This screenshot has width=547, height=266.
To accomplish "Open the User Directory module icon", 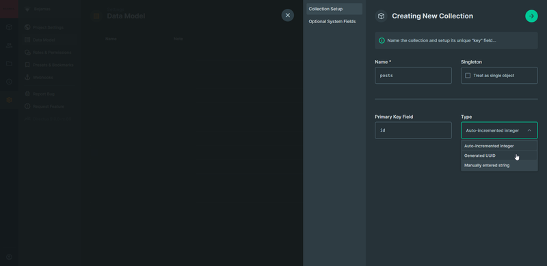I will 9,45.
